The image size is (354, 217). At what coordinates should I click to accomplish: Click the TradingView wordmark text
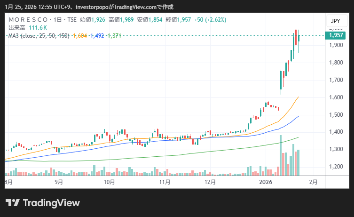click(51, 203)
